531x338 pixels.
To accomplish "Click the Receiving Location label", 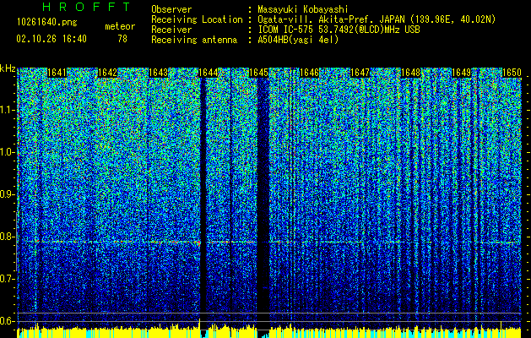I will (x=197, y=19).
